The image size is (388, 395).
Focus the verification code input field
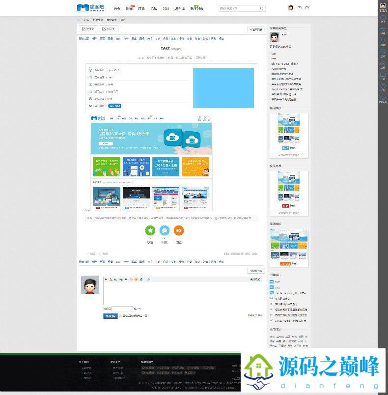[122, 309]
